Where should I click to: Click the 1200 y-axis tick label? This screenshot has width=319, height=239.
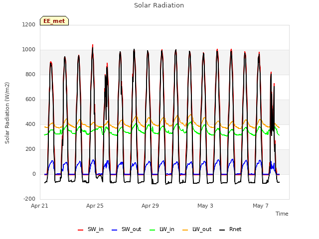point(29,24)
